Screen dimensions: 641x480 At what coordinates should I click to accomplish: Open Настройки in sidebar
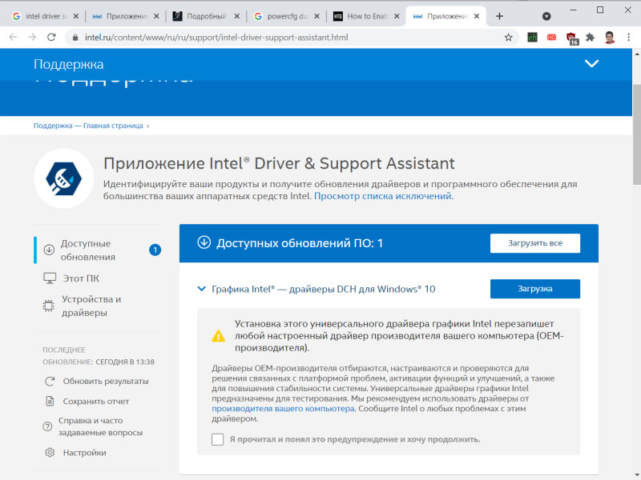click(x=84, y=453)
